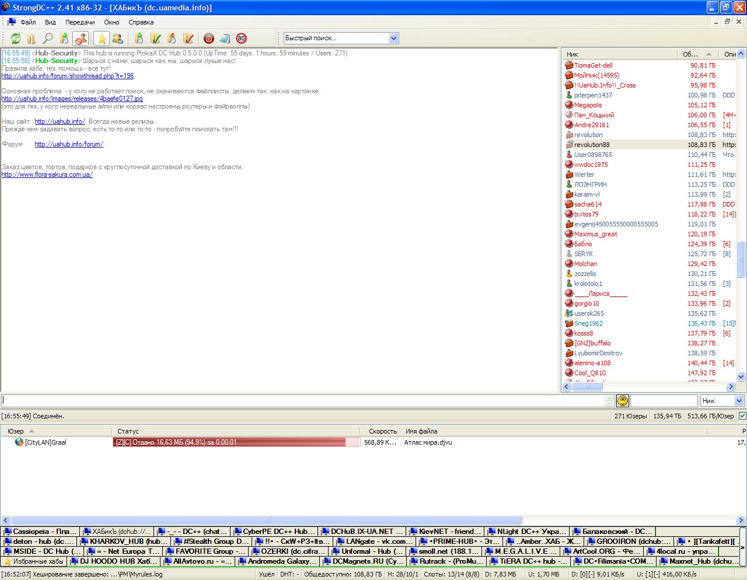
Task: Toggle the red '80' speed limiter
Action: tap(242, 39)
